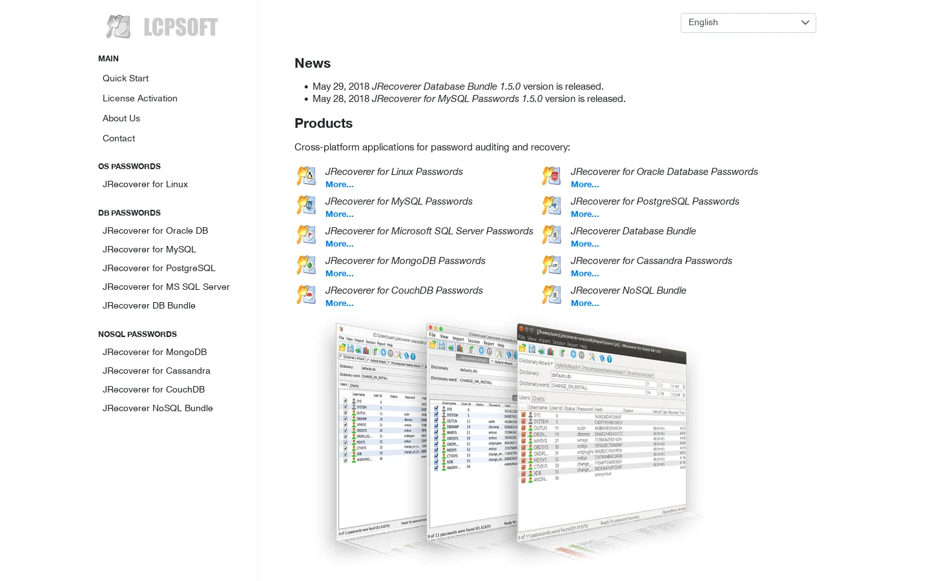The height and width of the screenshot is (581, 930).
Task: Click the JRecoverer for CouchDB Passwords product icon
Action: tap(306, 294)
